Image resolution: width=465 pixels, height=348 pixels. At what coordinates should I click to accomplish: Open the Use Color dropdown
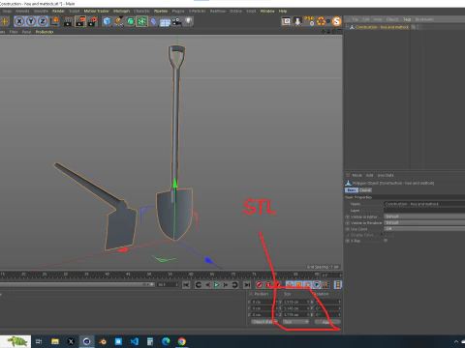[424, 229]
